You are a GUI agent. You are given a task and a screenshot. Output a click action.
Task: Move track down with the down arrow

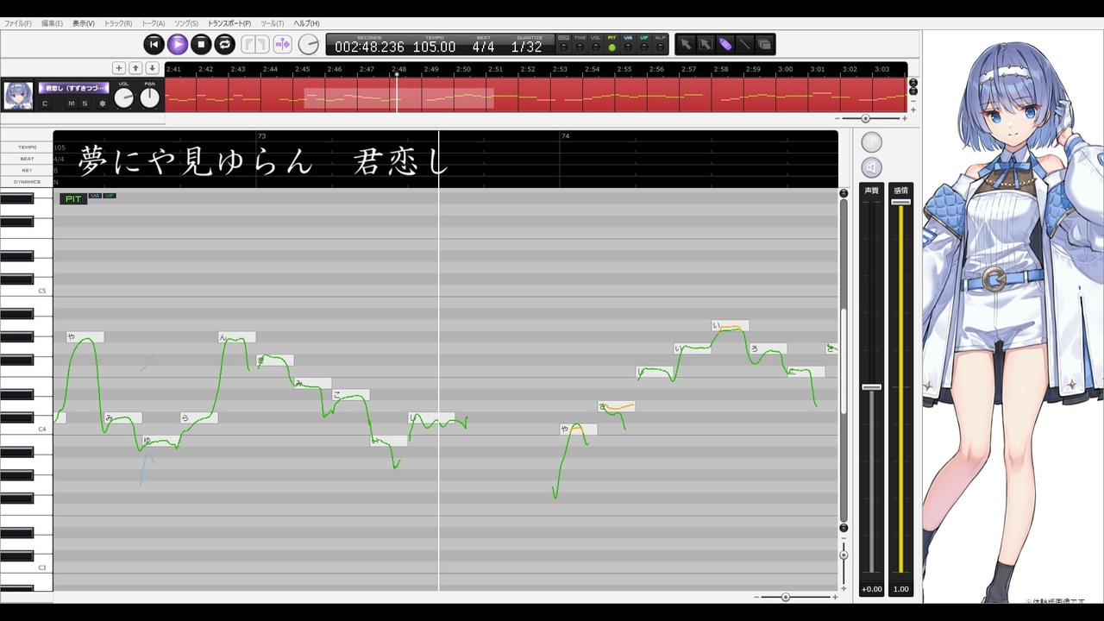tap(152, 67)
